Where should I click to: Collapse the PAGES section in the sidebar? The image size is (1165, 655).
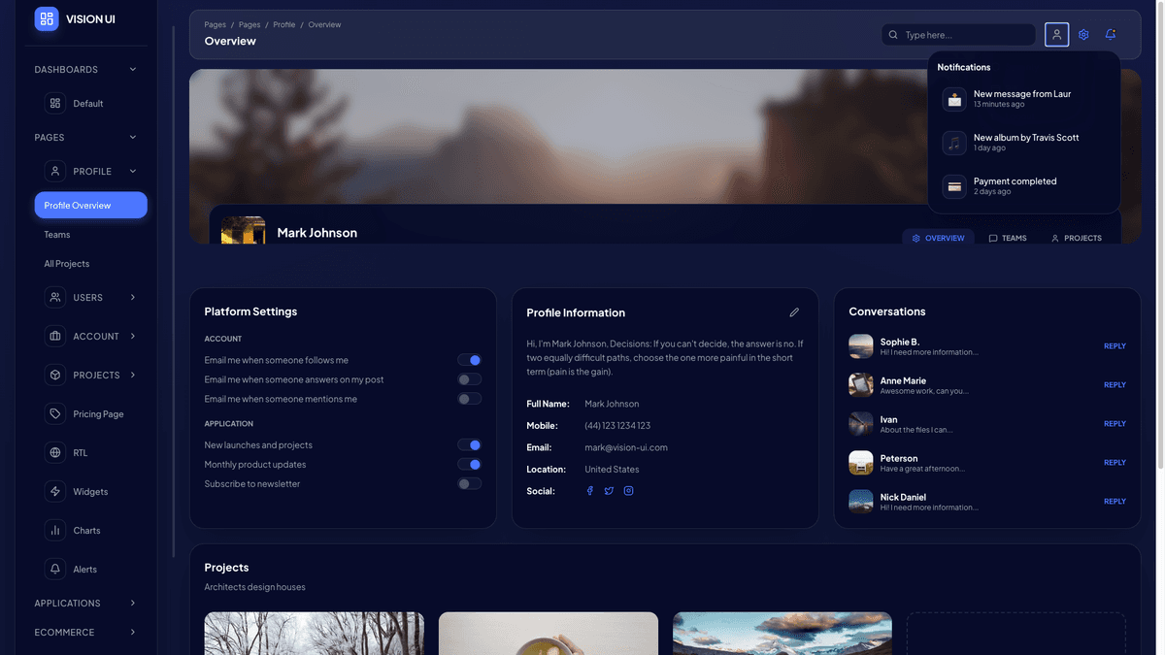[132, 137]
